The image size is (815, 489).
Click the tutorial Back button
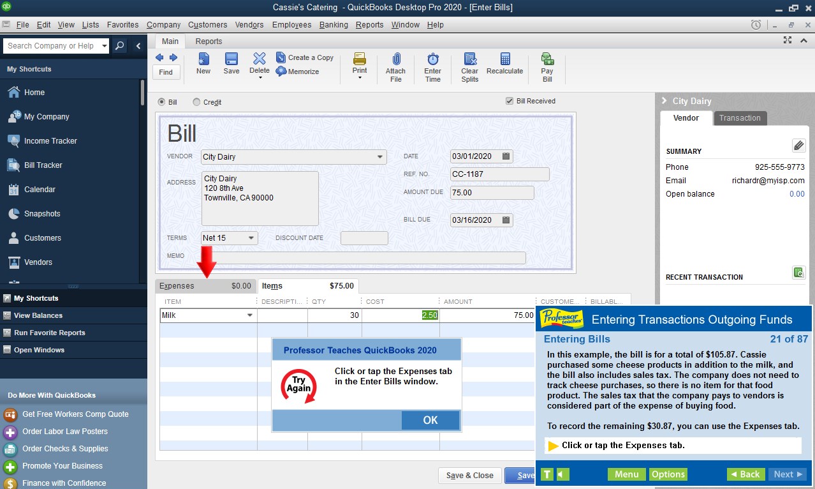coord(744,474)
